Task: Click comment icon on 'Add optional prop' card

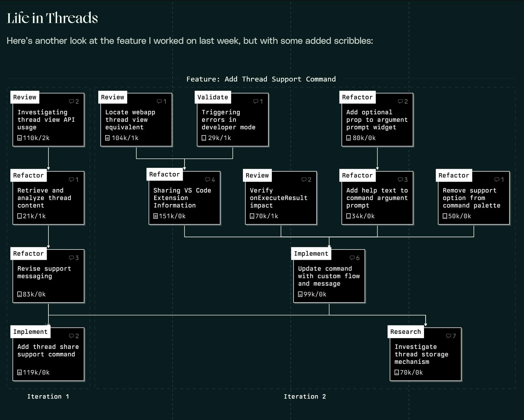Action: click(401, 101)
